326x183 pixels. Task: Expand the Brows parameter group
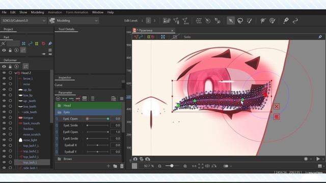(x=59, y=159)
